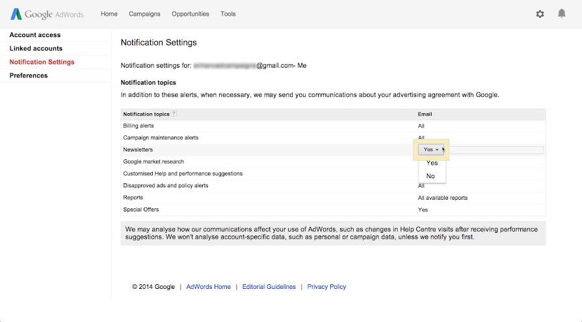Choose Yes from the Newsletters dropdown list
The width and height of the screenshot is (582, 322).
click(x=432, y=163)
